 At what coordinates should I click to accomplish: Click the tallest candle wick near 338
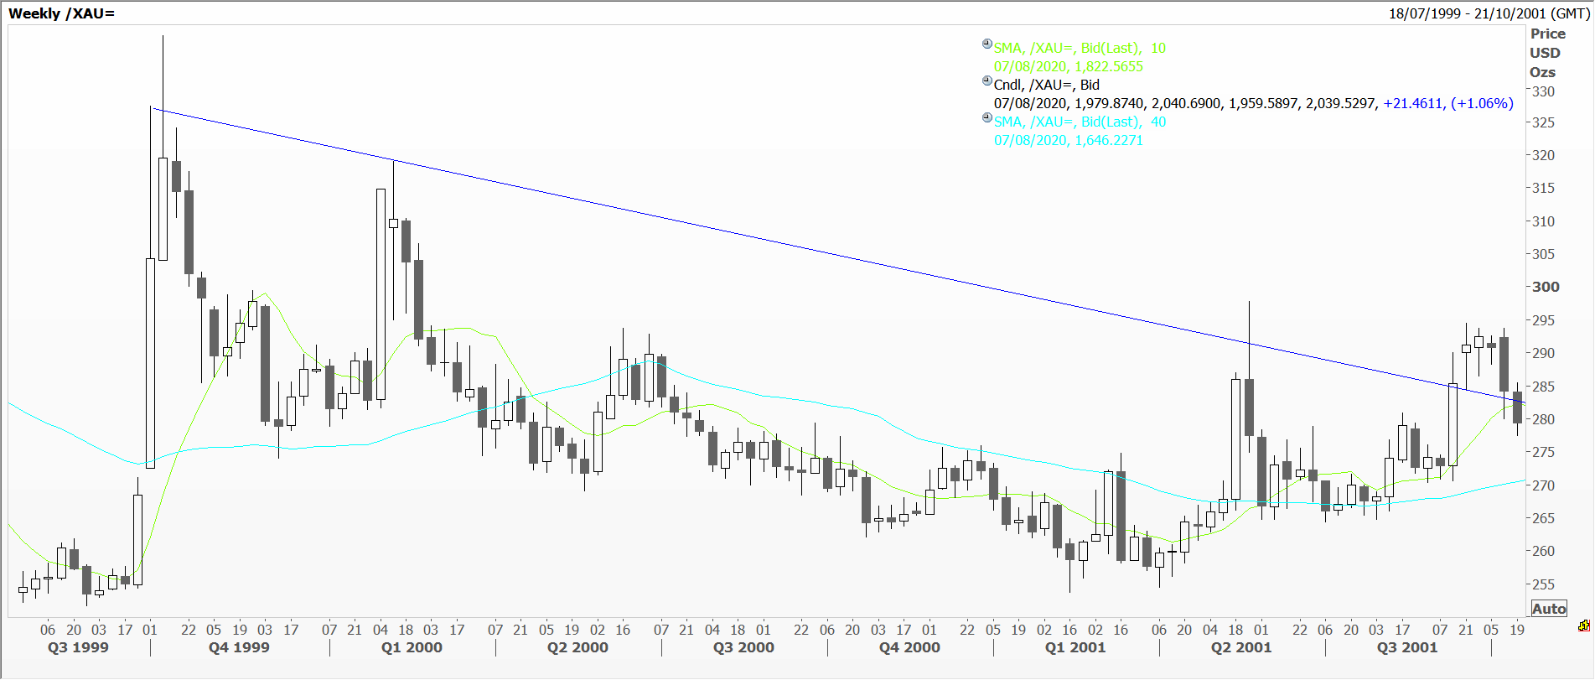click(163, 96)
